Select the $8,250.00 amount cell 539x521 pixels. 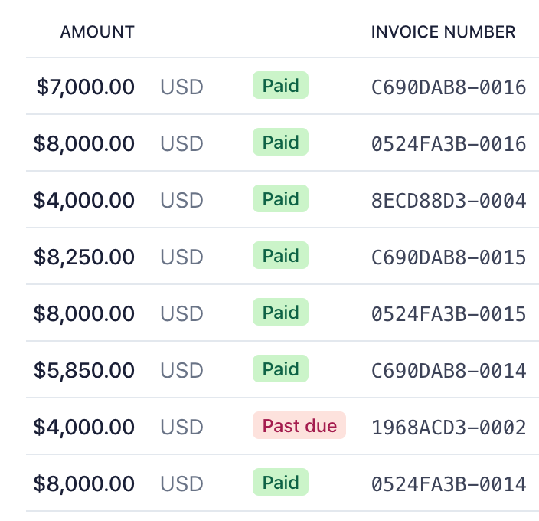point(84,257)
